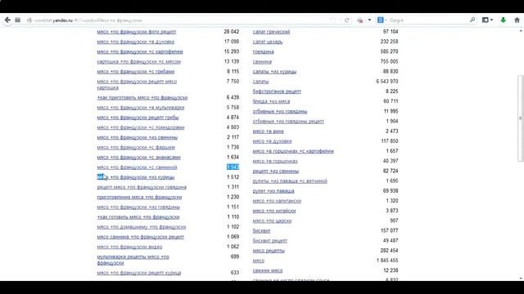This screenshot has width=524, height=294.
Task: Open 'бисквит рецепт' link
Action: coord(270,241)
